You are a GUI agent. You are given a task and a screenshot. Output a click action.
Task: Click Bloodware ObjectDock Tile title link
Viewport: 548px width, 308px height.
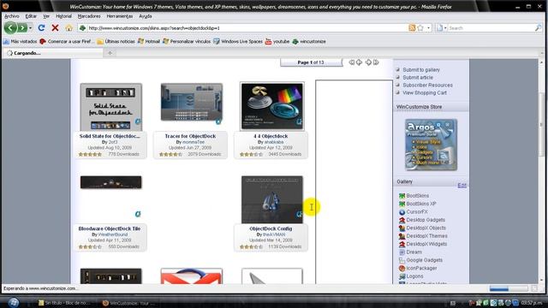(110, 228)
